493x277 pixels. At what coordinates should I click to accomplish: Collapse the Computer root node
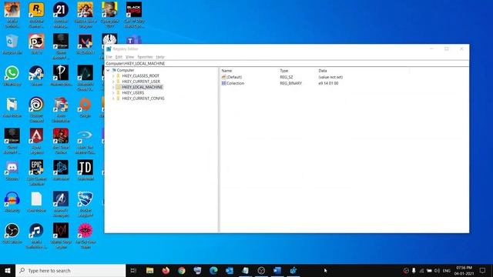coord(108,70)
